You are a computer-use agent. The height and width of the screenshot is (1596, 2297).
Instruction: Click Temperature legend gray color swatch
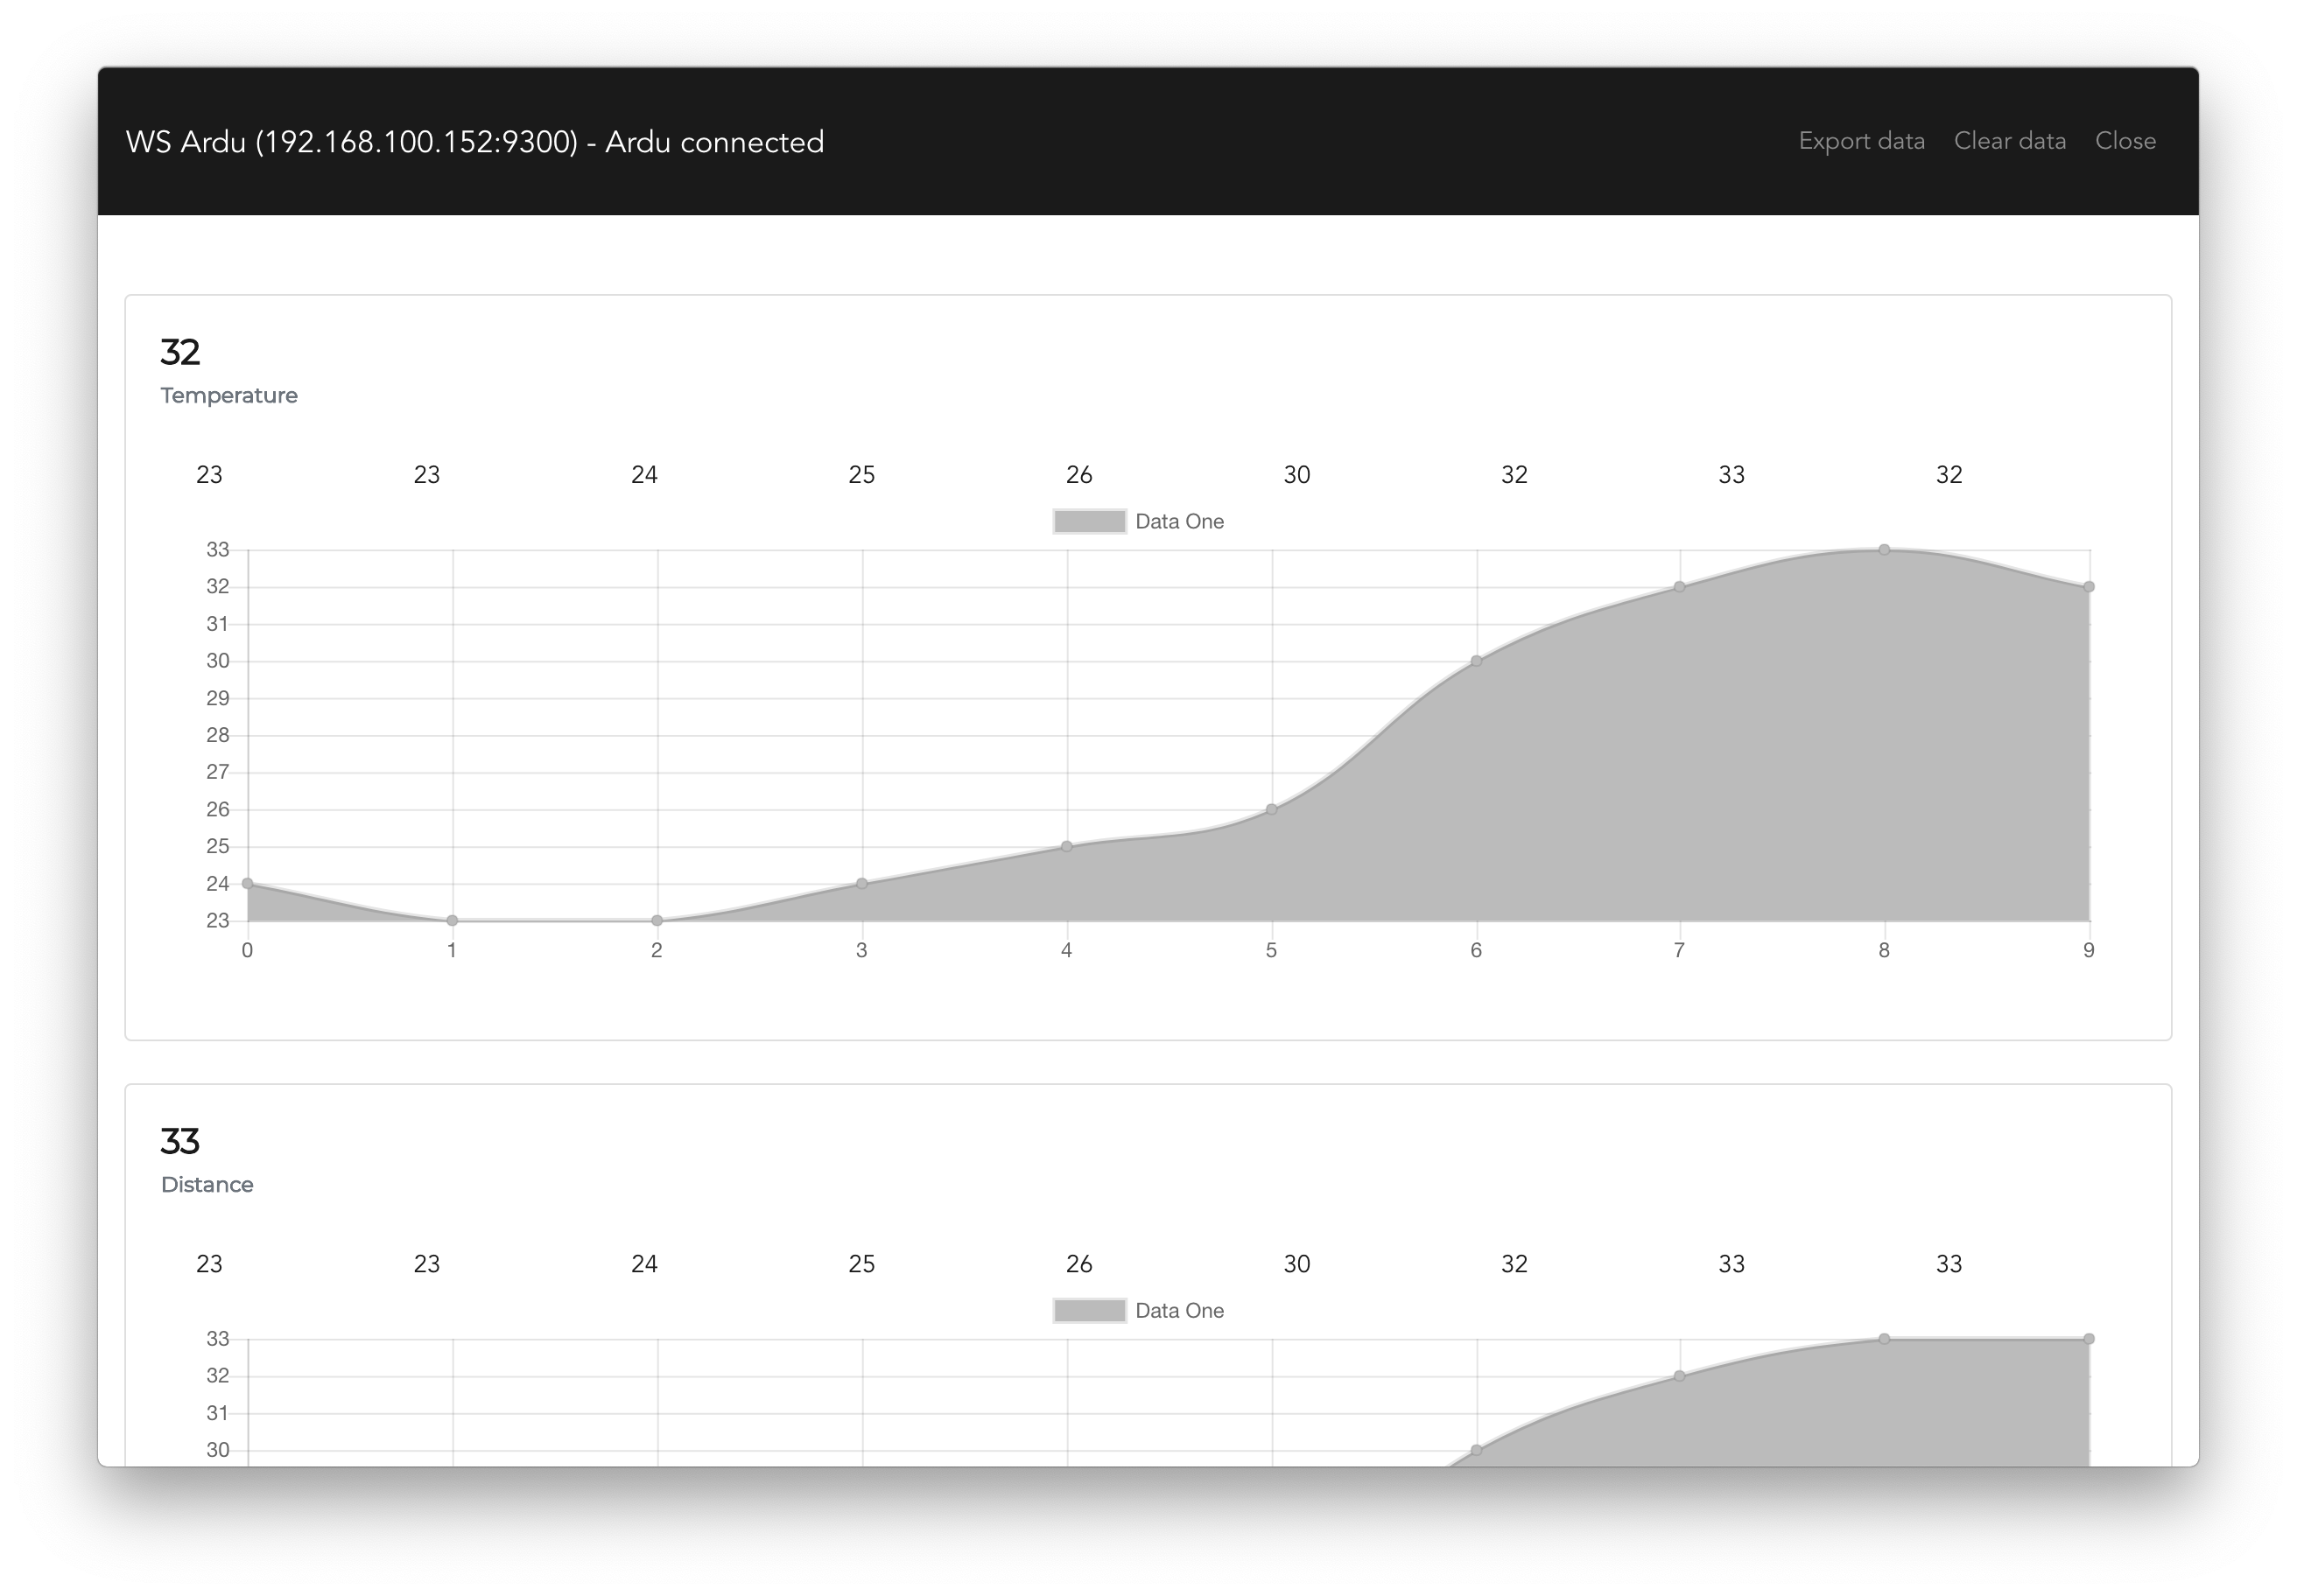pos(1090,522)
